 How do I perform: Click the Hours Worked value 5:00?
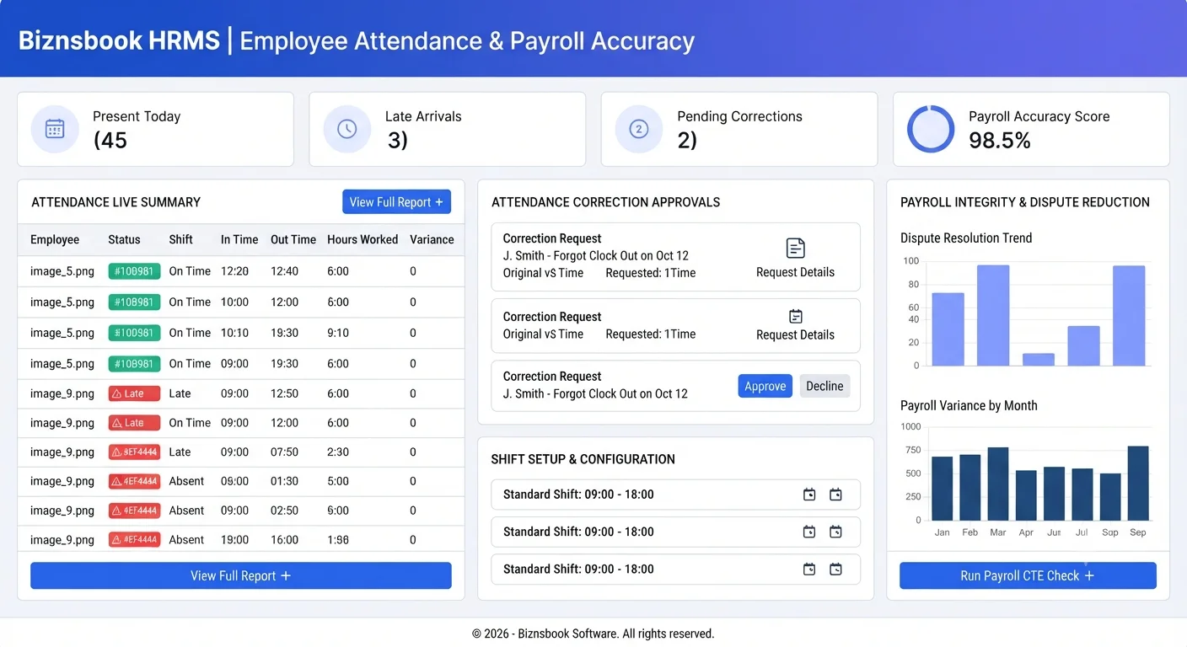[x=338, y=481]
